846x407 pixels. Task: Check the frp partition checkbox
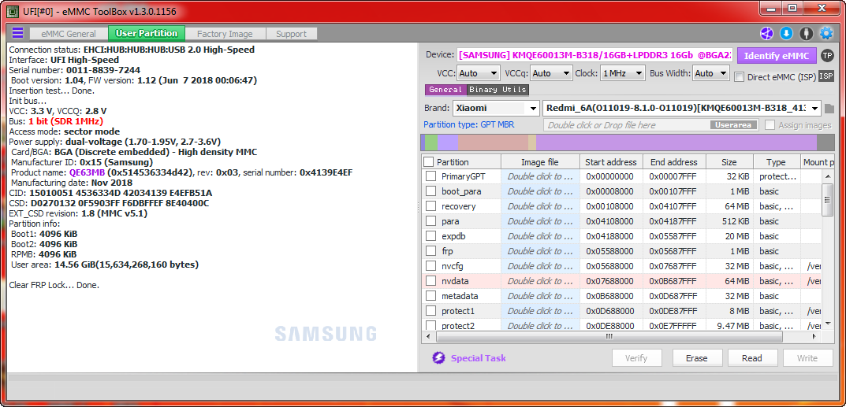click(430, 251)
